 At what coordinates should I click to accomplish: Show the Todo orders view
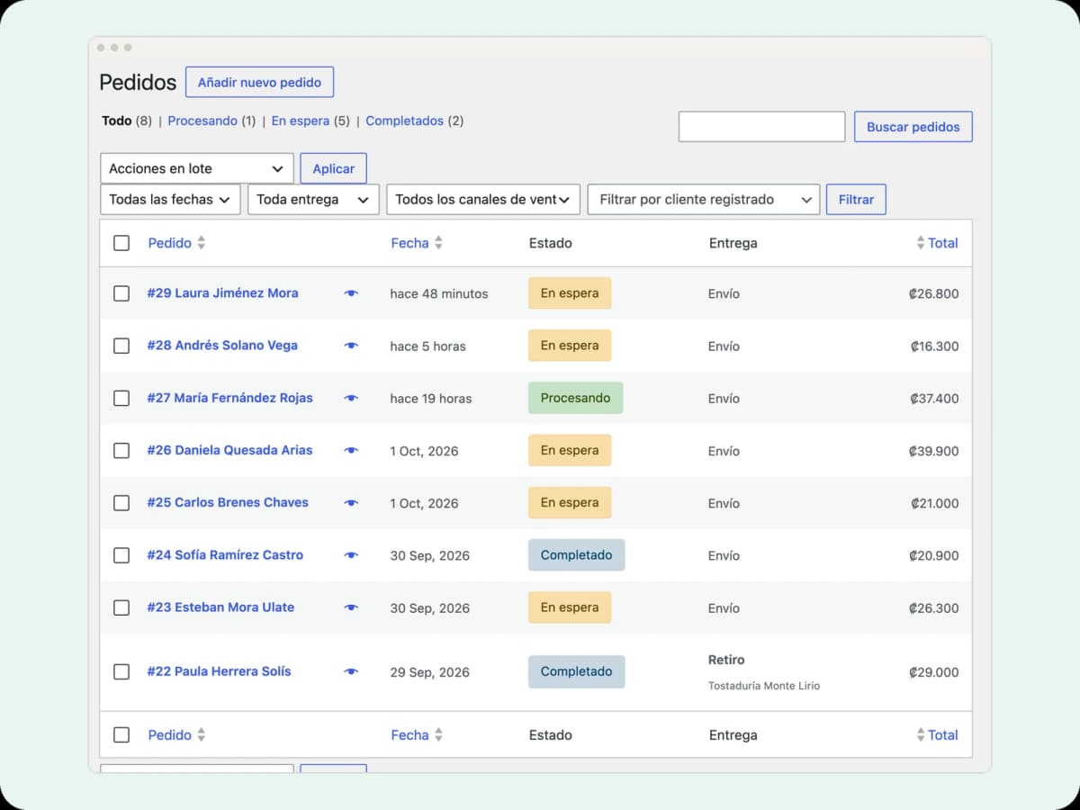(x=117, y=121)
